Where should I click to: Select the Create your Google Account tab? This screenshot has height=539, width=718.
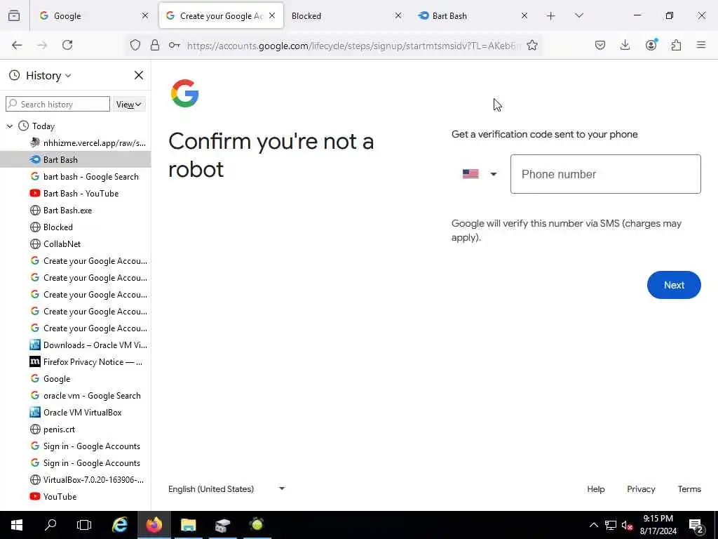pyautogui.click(x=221, y=15)
